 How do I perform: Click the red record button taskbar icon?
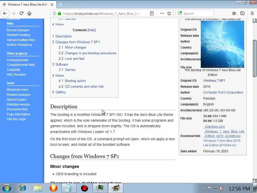coord(84,188)
